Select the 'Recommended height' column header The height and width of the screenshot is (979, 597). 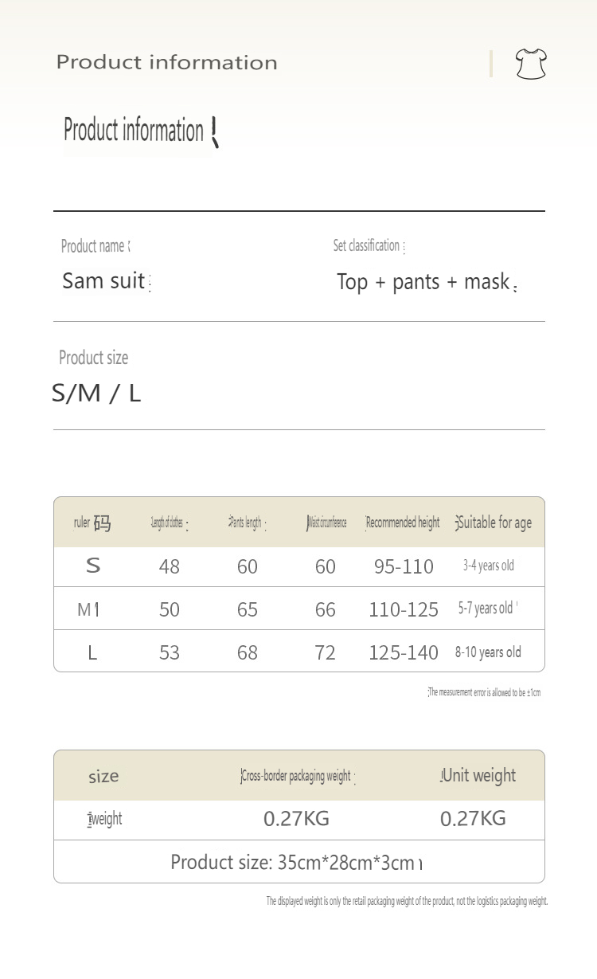pyautogui.click(x=403, y=523)
